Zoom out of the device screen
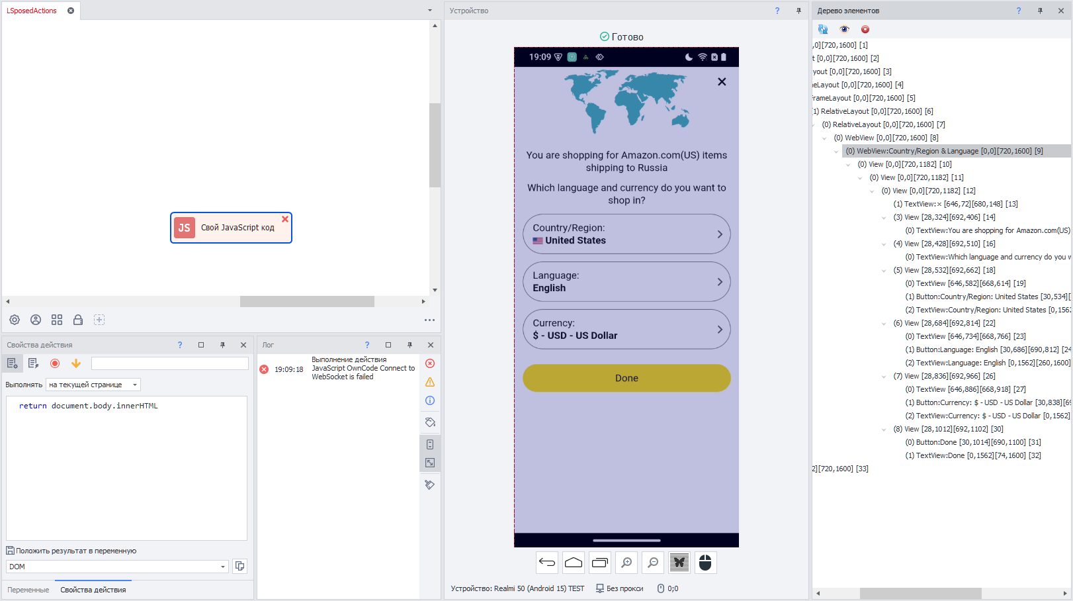Screen dimensions: 1073x601 coord(653,563)
